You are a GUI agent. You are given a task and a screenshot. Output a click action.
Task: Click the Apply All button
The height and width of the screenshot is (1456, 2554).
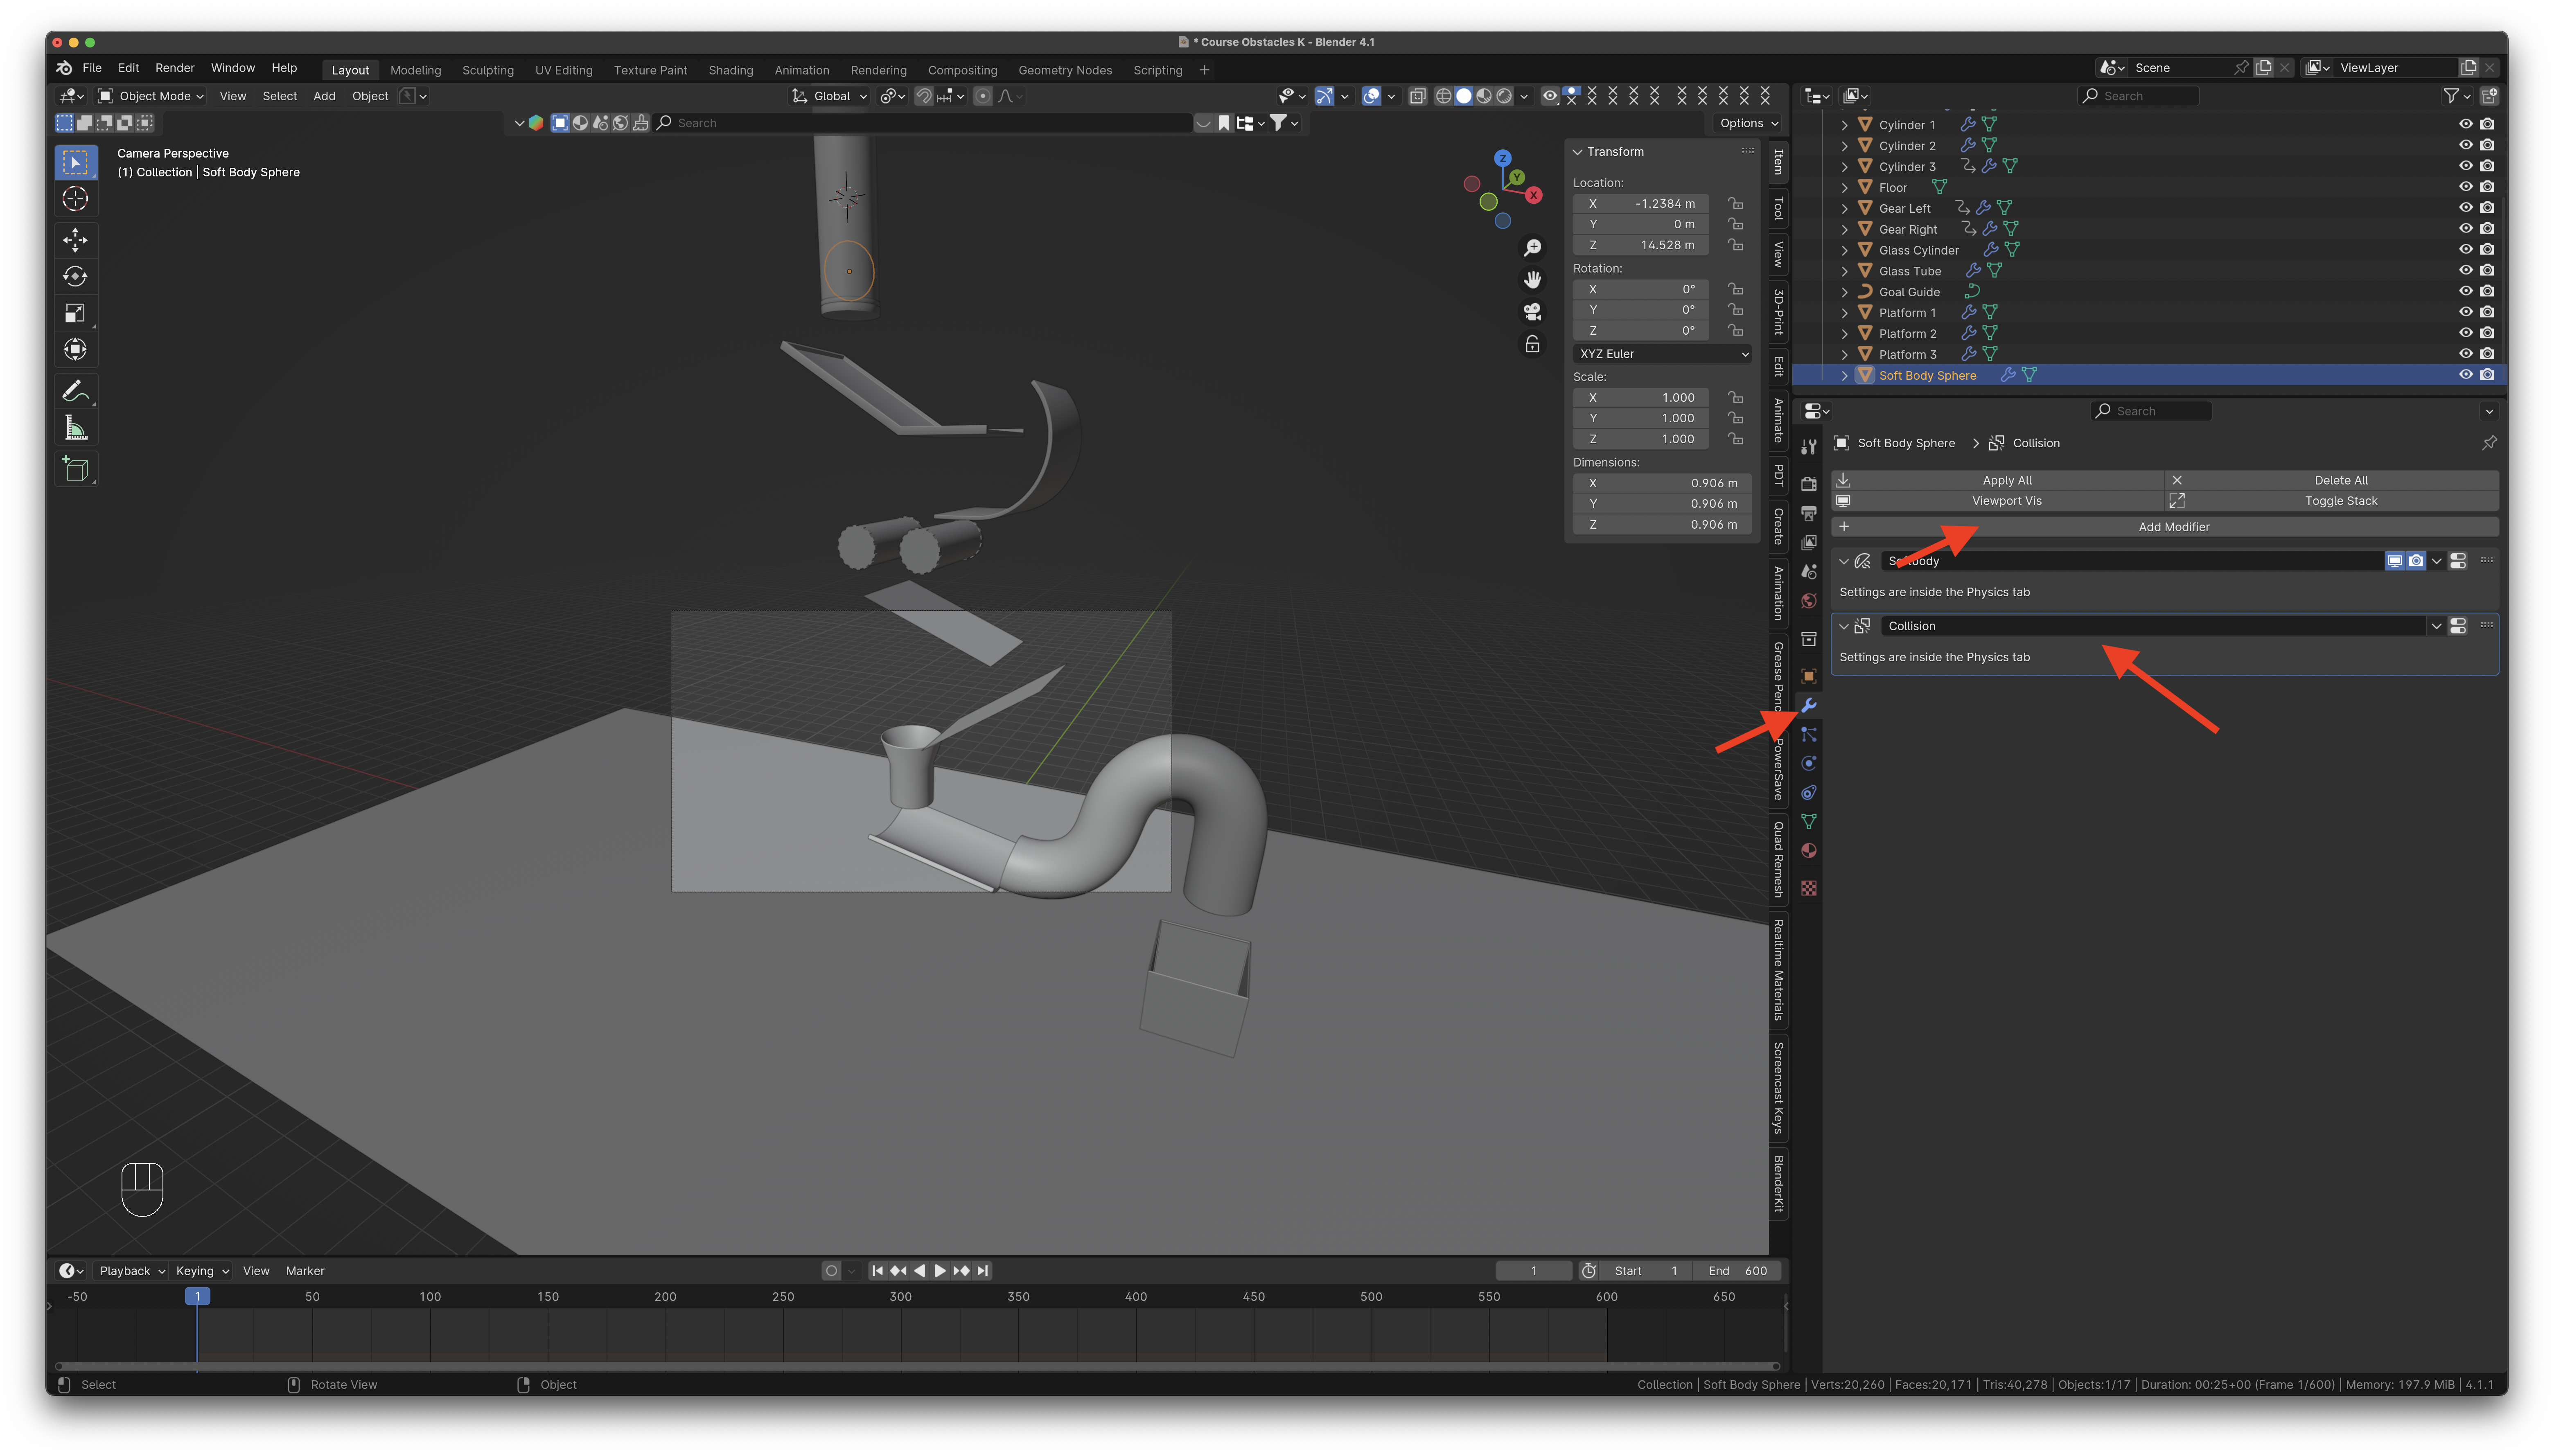pos(1998,480)
